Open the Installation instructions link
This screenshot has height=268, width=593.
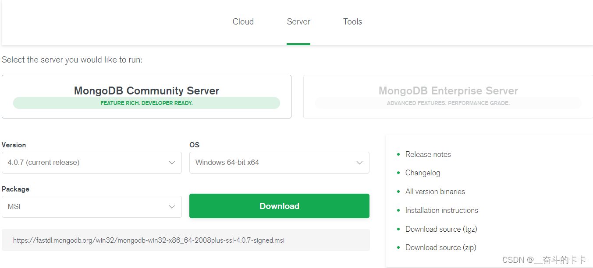pyautogui.click(x=441, y=210)
